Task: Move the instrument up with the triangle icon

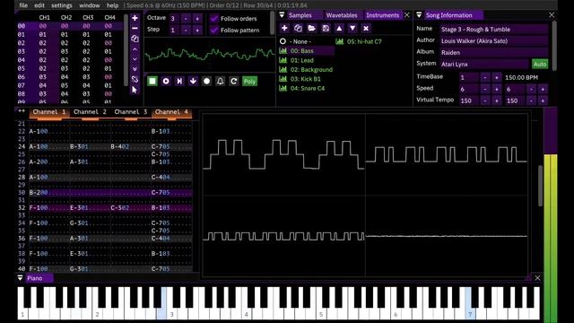Action: (339, 28)
